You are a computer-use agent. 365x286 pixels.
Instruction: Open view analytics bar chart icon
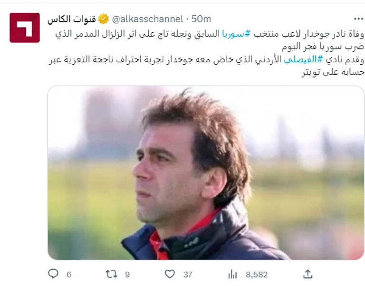[232, 274]
